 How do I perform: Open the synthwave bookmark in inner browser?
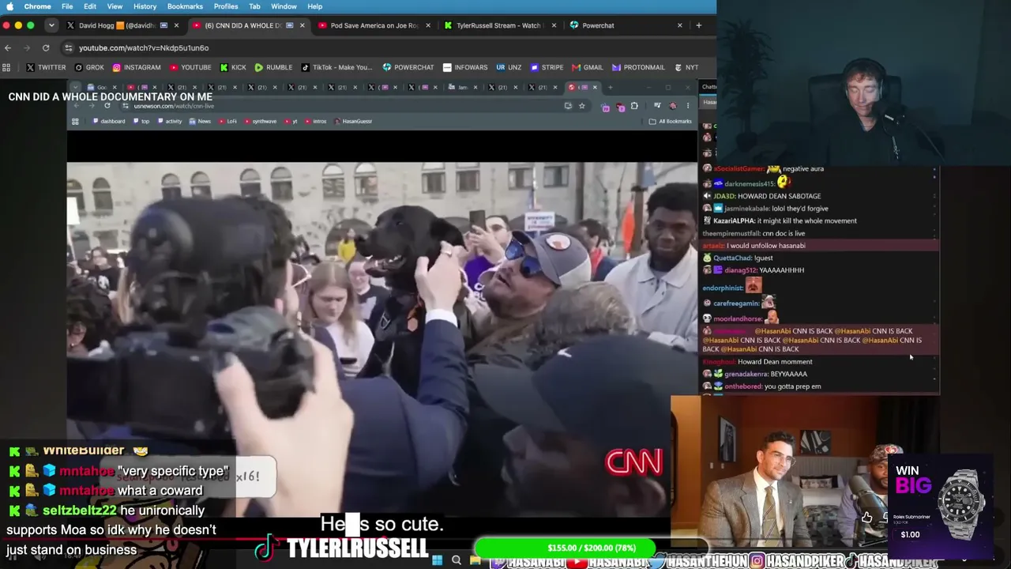261,121
